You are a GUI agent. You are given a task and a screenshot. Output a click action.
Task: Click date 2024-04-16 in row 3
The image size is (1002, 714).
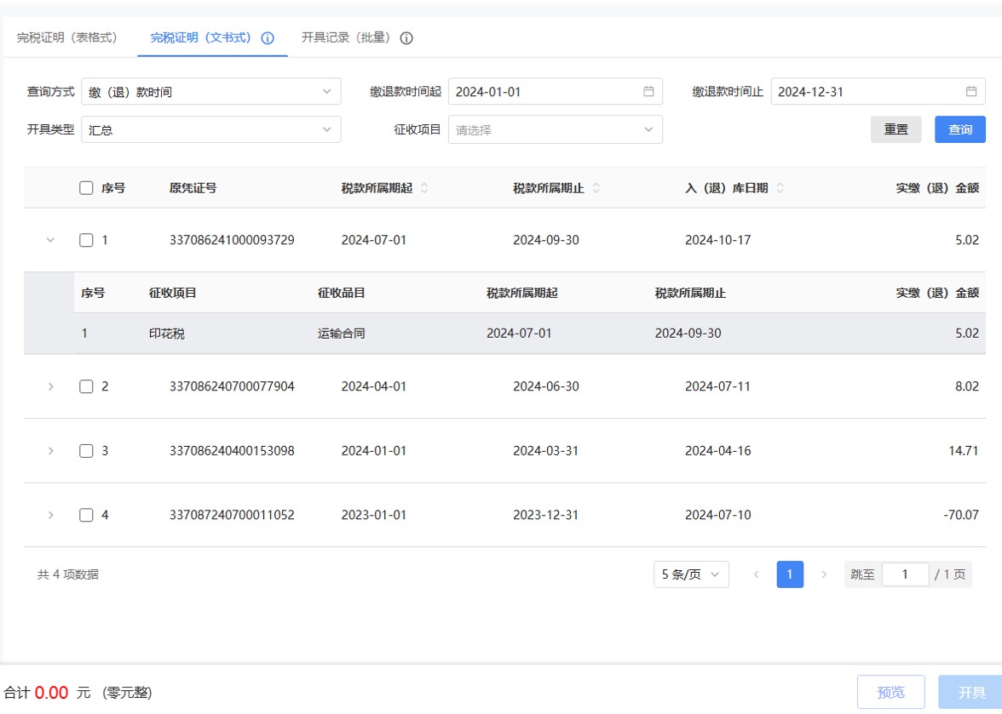717,451
